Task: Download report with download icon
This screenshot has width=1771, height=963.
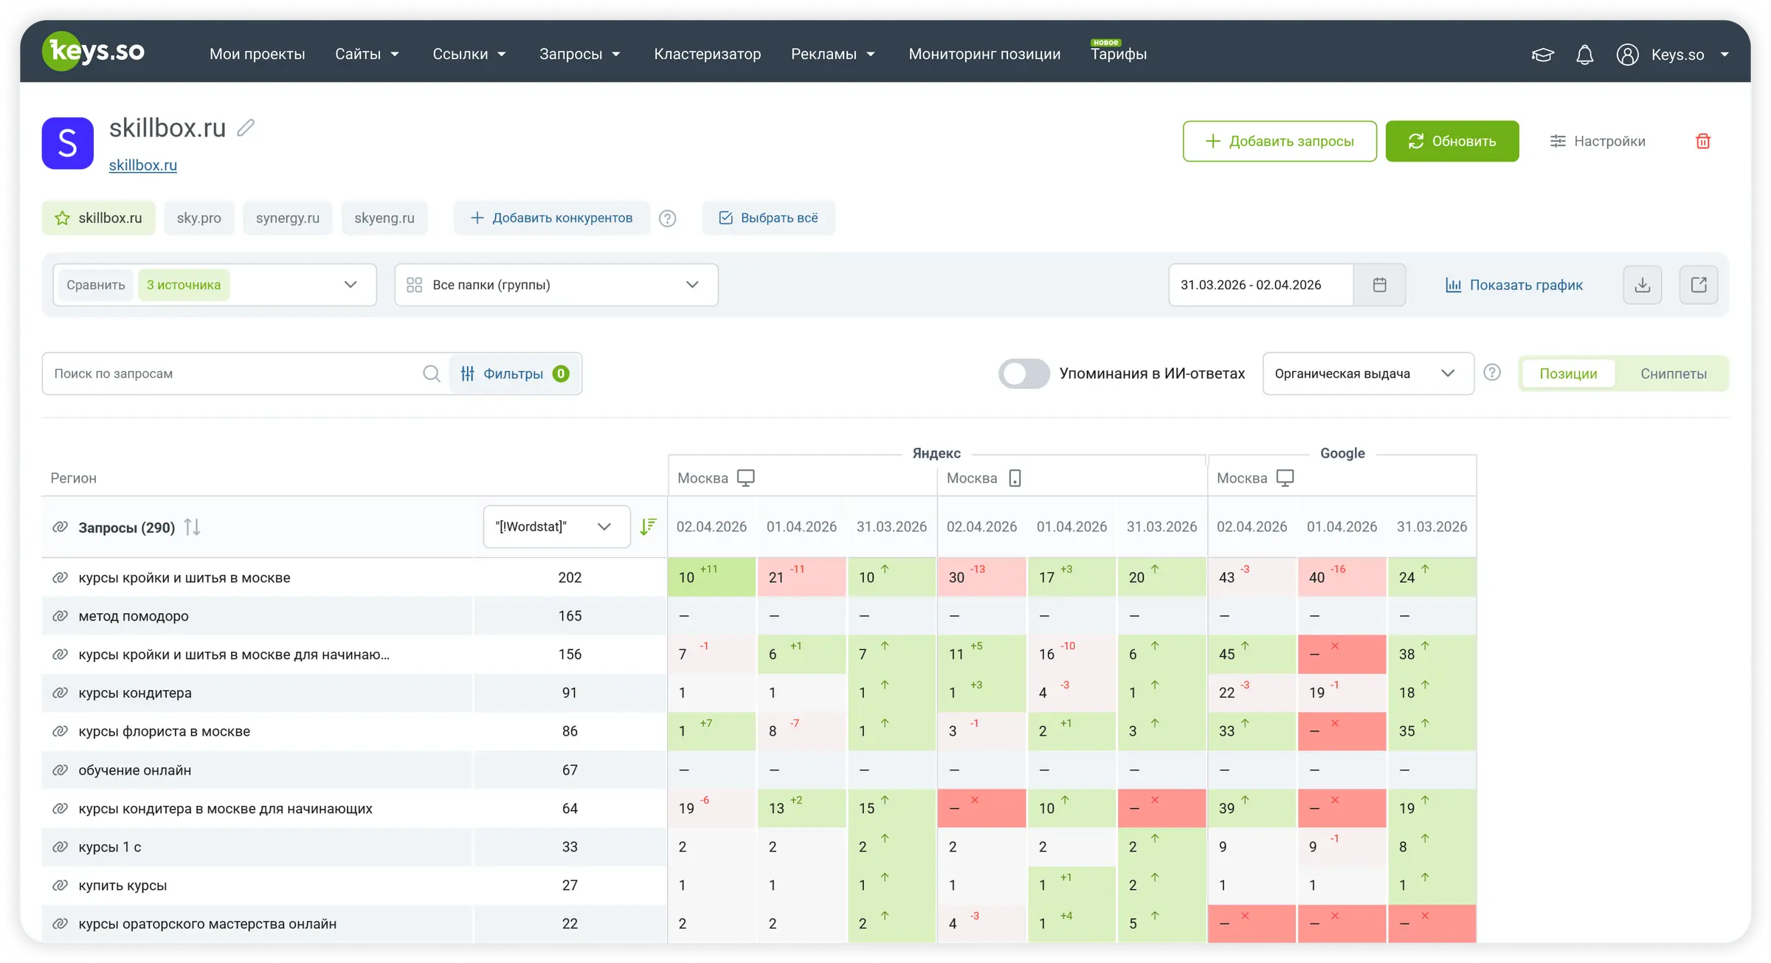Action: point(1643,285)
